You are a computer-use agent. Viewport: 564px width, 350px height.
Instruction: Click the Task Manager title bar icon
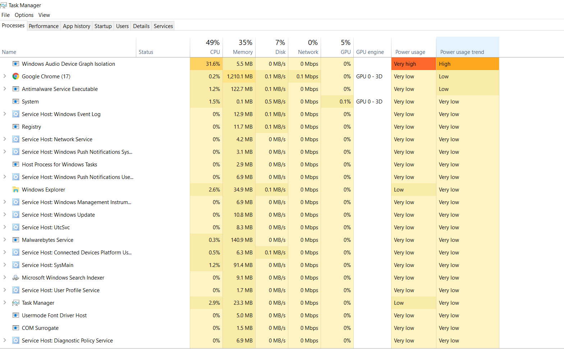tap(4, 5)
